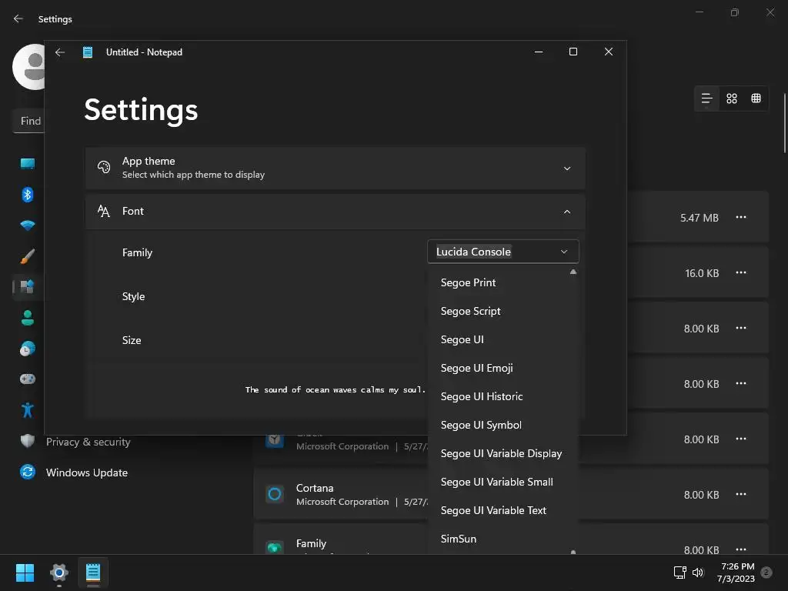Open Accounts person icon in Settings sidebar
The image size is (788, 591).
point(28,318)
